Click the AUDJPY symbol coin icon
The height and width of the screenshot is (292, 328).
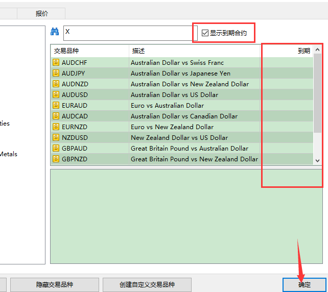pos(56,74)
